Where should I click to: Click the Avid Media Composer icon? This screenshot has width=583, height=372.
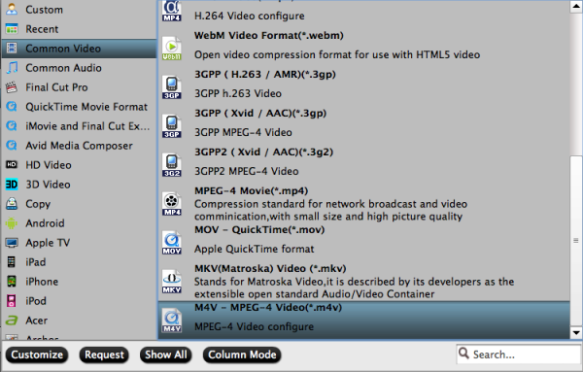point(12,146)
